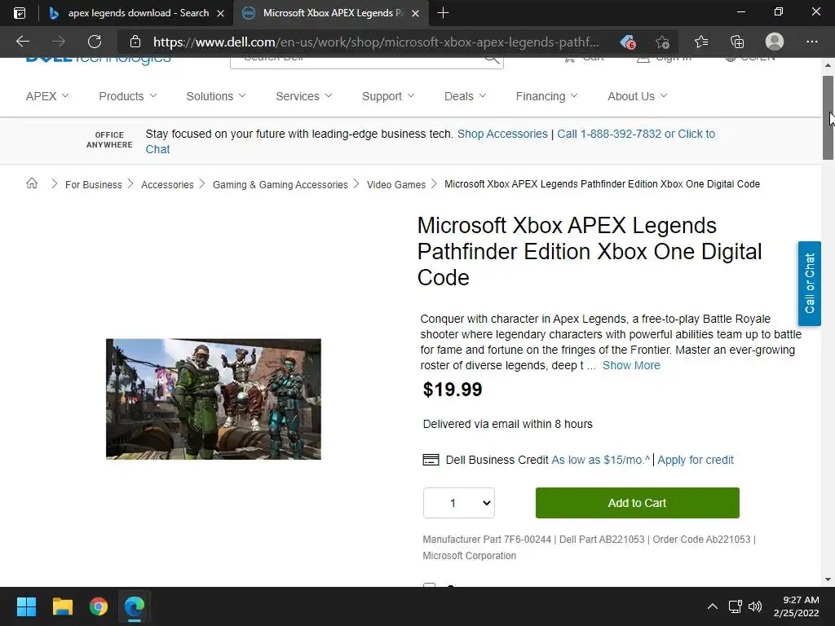Open Edge settings and more menu
The height and width of the screenshot is (626, 835).
click(x=811, y=42)
